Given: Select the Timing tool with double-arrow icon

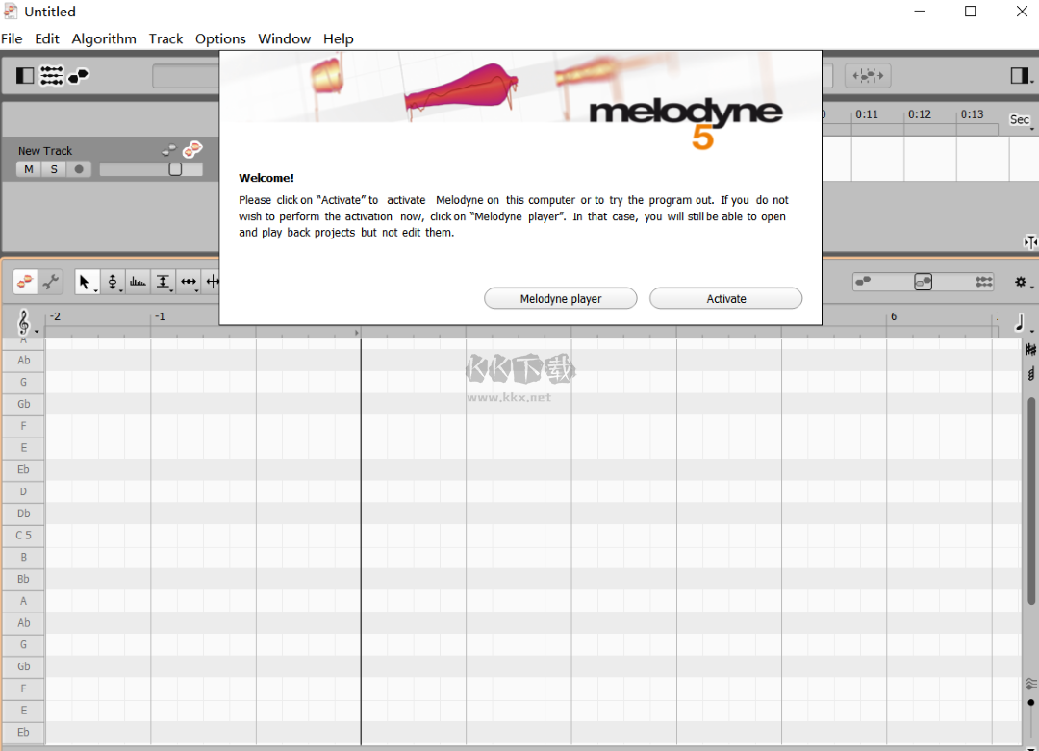Looking at the screenshot, I should [x=189, y=282].
